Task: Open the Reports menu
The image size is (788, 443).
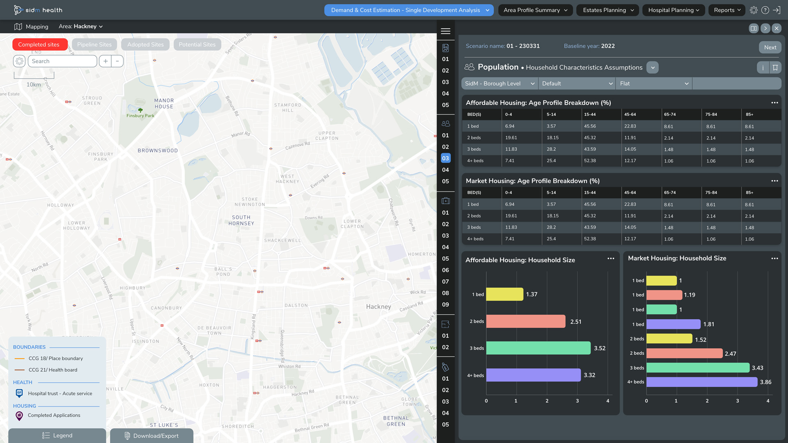Action: pyautogui.click(x=727, y=10)
